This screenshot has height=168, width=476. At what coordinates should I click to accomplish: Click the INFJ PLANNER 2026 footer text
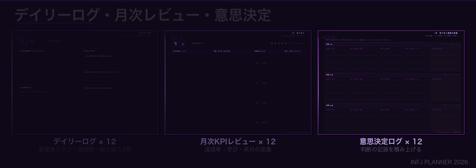[439, 162]
